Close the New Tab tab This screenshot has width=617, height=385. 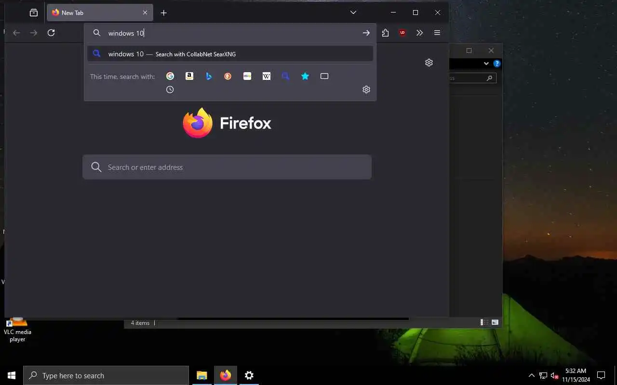(x=145, y=13)
